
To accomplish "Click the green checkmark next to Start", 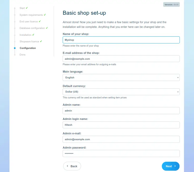I will pyautogui.click(x=27, y=8).
